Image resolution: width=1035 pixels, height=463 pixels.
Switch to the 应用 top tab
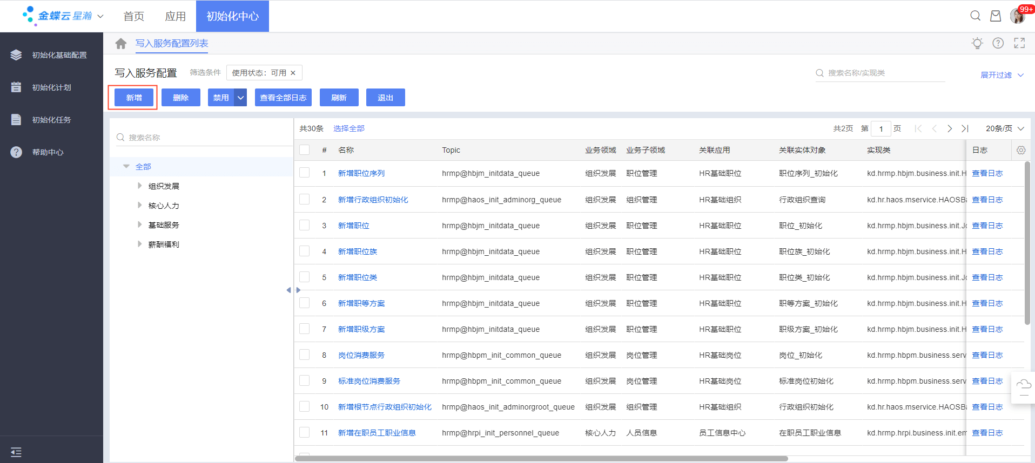pyautogui.click(x=175, y=16)
